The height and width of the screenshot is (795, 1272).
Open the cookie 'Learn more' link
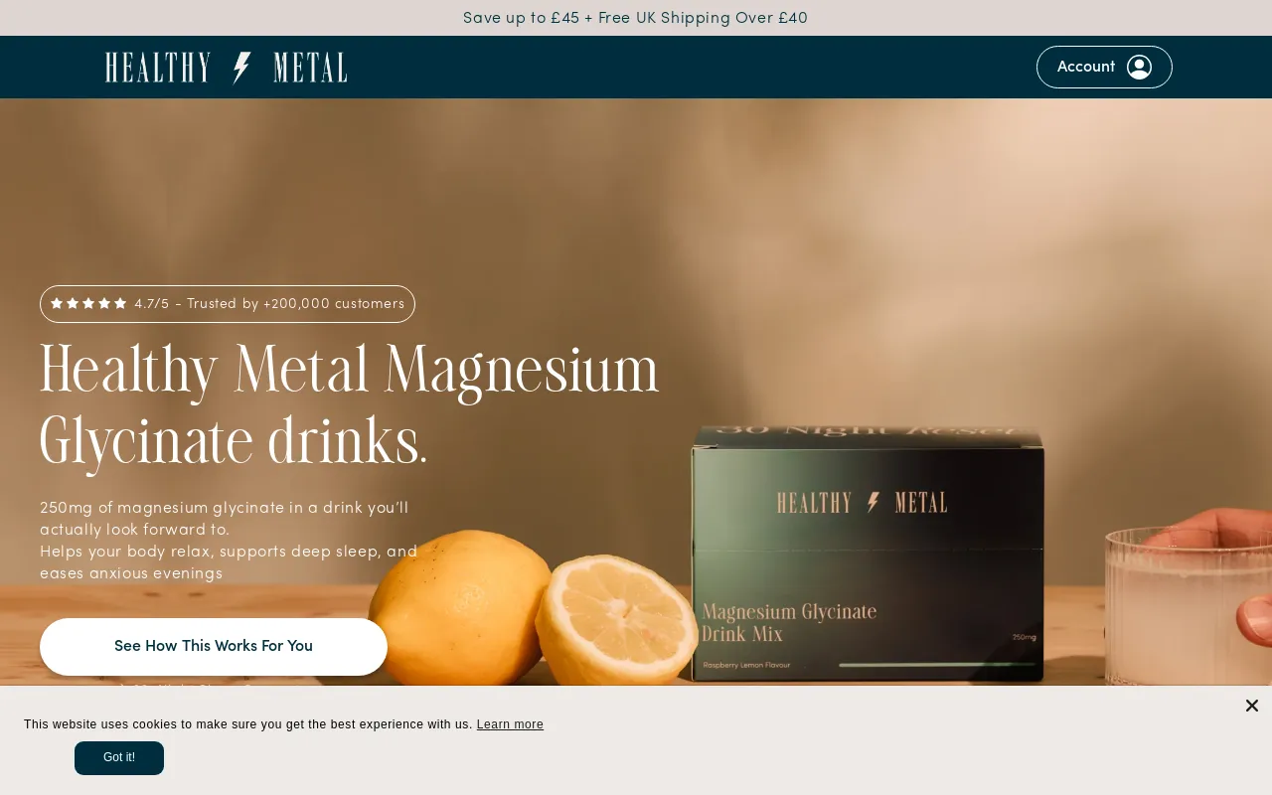510,724
